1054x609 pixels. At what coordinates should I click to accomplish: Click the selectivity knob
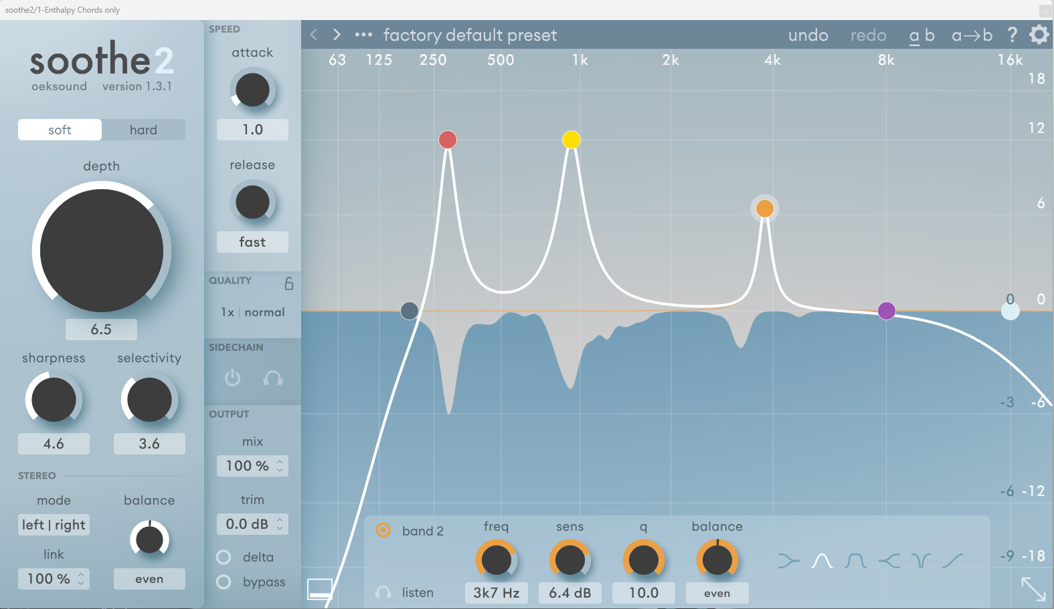tap(149, 400)
